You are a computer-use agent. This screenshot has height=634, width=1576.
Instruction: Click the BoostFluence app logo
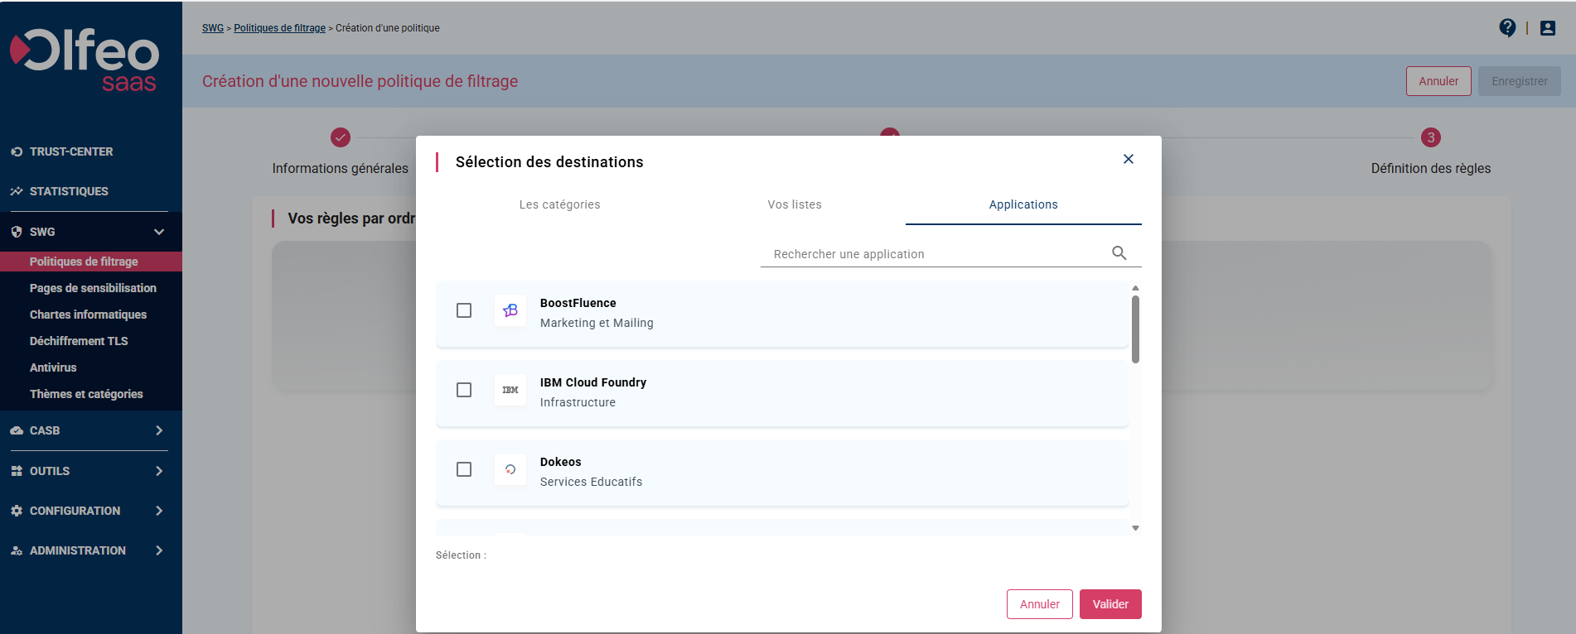tap(510, 310)
